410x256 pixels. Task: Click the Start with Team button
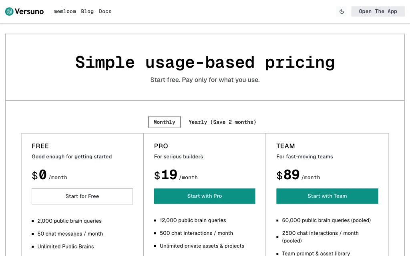[327, 196]
